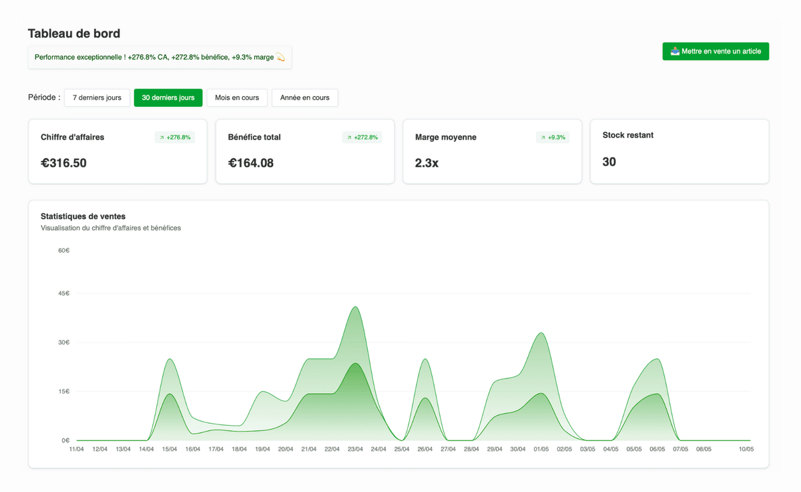The width and height of the screenshot is (801, 492).
Task: Click the 60€ label on the y-axis
Action: coord(63,250)
